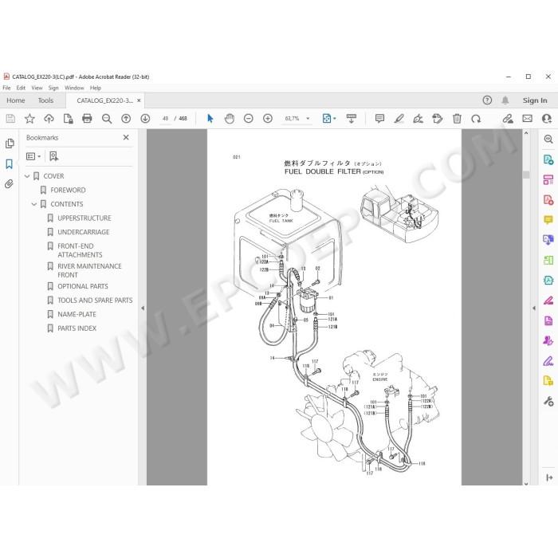Jump to OPTIONAL PARTS bookmark
This screenshot has width=558, height=558.
83,286
